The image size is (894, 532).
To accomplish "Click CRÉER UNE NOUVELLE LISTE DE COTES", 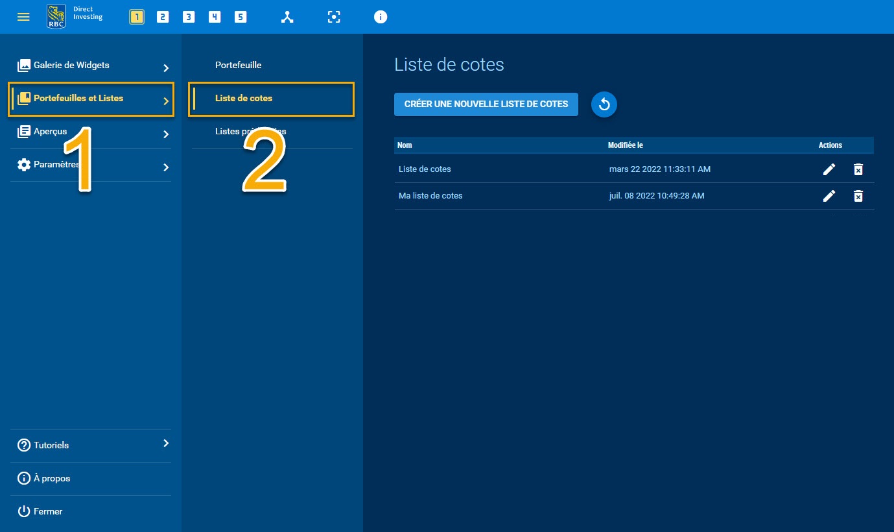I will pos(486,104).
